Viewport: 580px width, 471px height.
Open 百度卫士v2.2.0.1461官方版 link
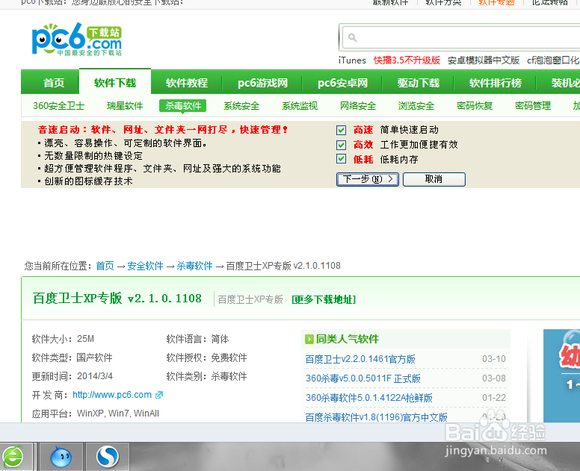360,359
